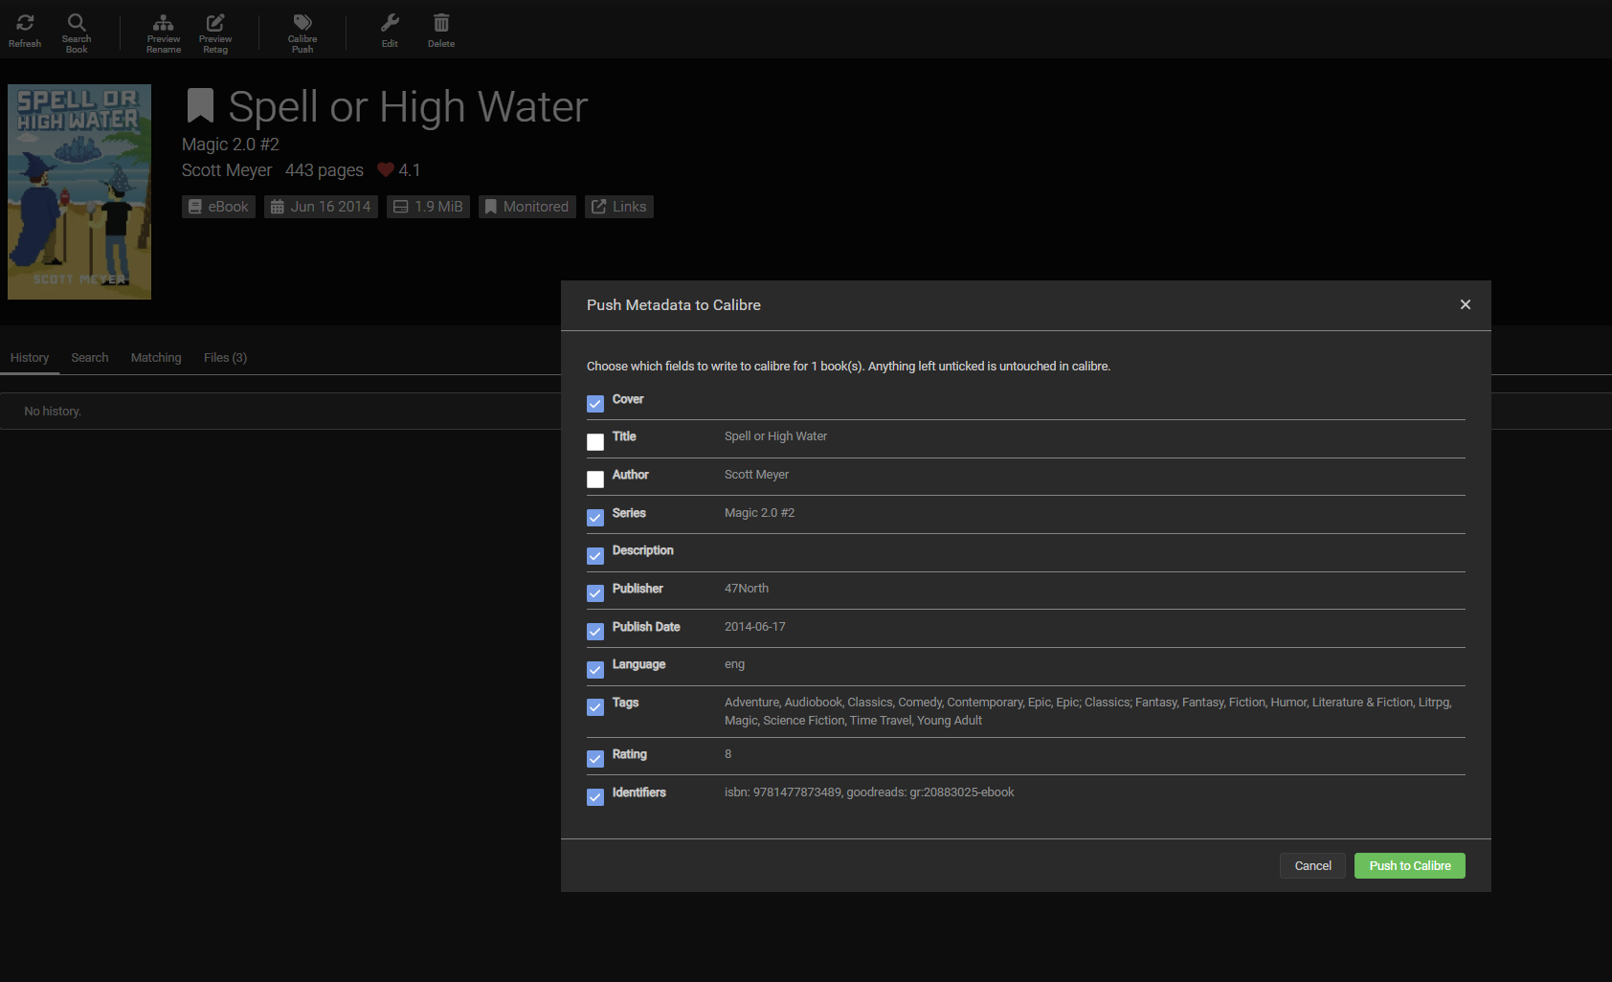This screenshot has width=1612, height=982.
Task: Click the 2014-06-17 publish date value
Action: [755, 627]
